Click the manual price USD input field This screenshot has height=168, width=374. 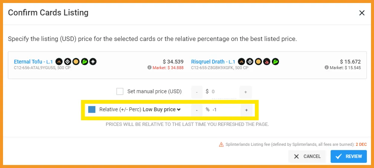(x=224, y=92)
